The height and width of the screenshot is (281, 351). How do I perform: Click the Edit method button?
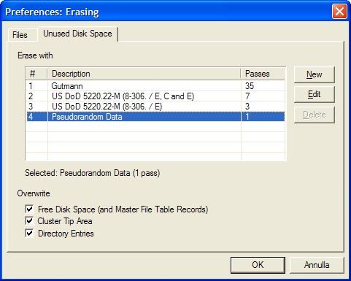click(x=314, y=94)
